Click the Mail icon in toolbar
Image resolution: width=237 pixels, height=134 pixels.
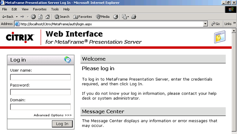tap(124, 17)
